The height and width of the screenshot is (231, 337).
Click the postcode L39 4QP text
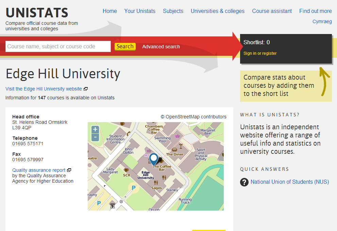point(22,128)
